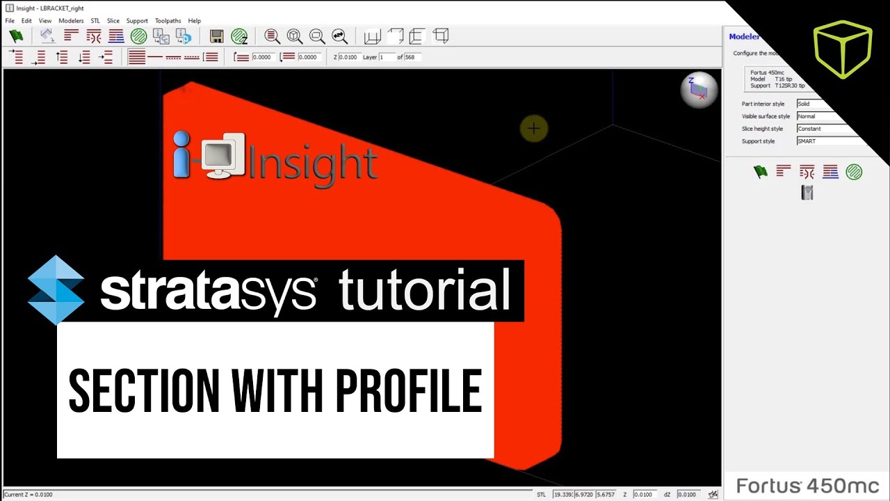Click the total layer count field showing 568

[x=412, y=57]
